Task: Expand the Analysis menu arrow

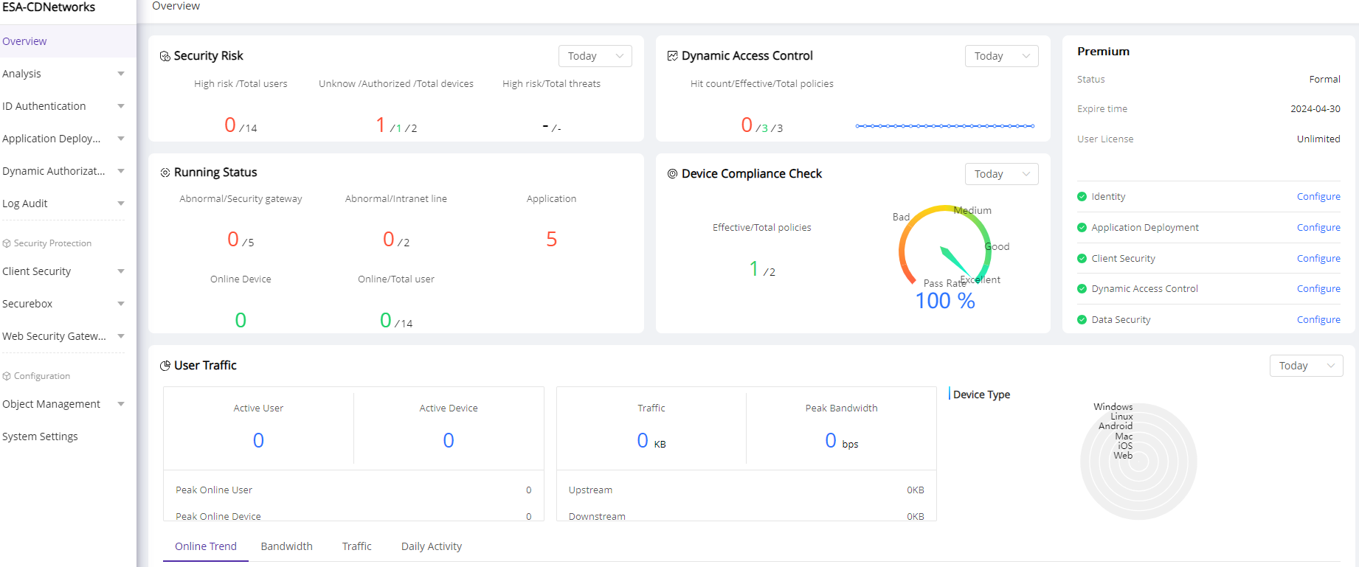Action: (121, 74)
